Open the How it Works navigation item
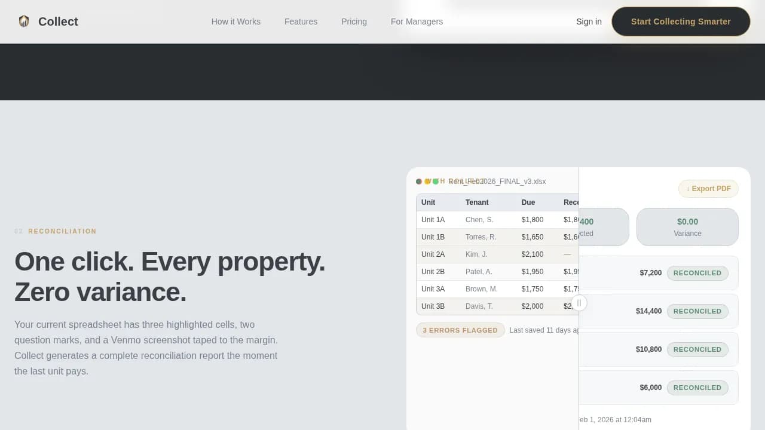The width and height of the screenshot is (765, 430). coord(235,21)
